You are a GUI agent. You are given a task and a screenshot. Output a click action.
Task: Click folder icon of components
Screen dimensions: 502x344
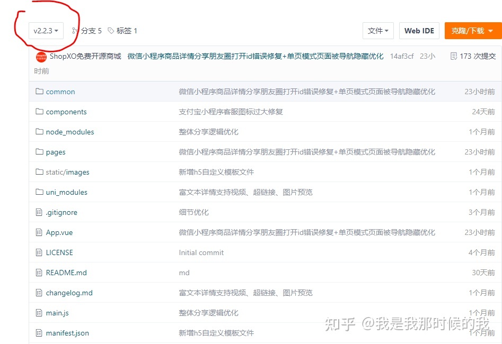pyautogui.click(x=39, y=112)
